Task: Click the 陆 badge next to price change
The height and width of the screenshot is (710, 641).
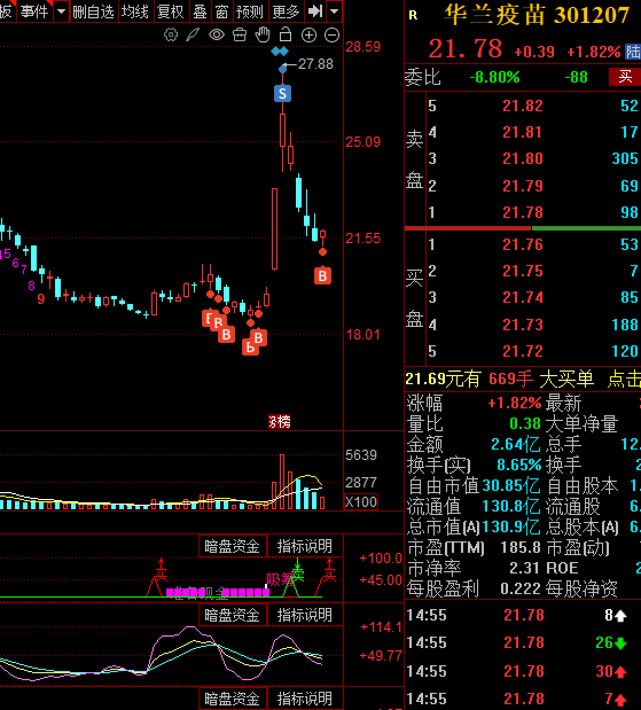Action: 633,52
